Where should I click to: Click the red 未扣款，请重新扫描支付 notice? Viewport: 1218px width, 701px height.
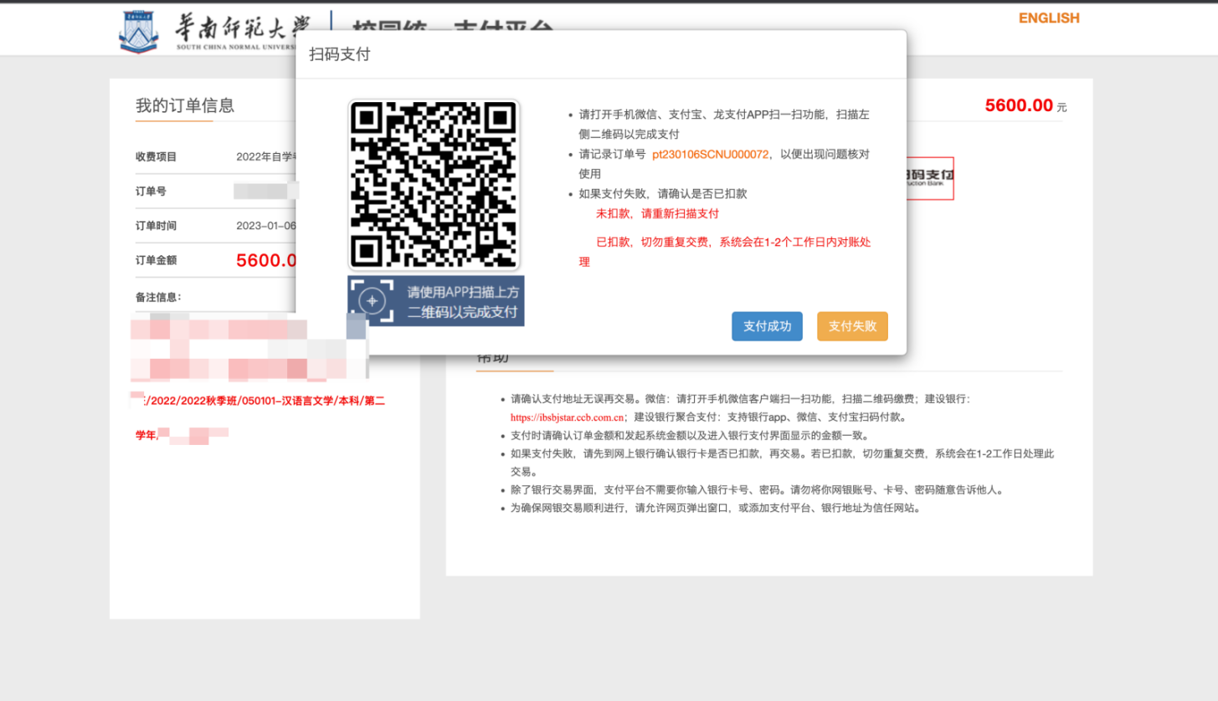pos(657,213)
